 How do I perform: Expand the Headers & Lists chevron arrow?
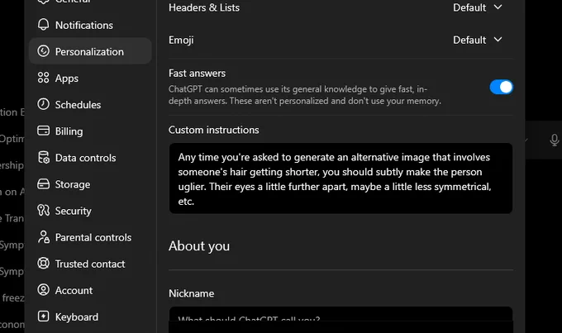(x=498, y=7)
